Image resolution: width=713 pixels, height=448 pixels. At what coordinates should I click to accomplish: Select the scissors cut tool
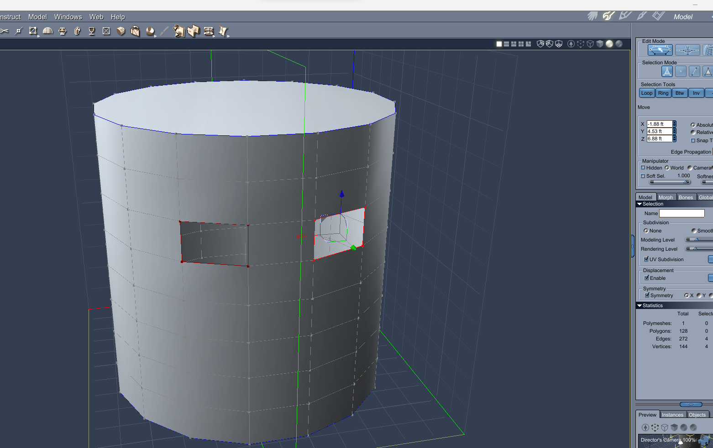pos(4,31)
